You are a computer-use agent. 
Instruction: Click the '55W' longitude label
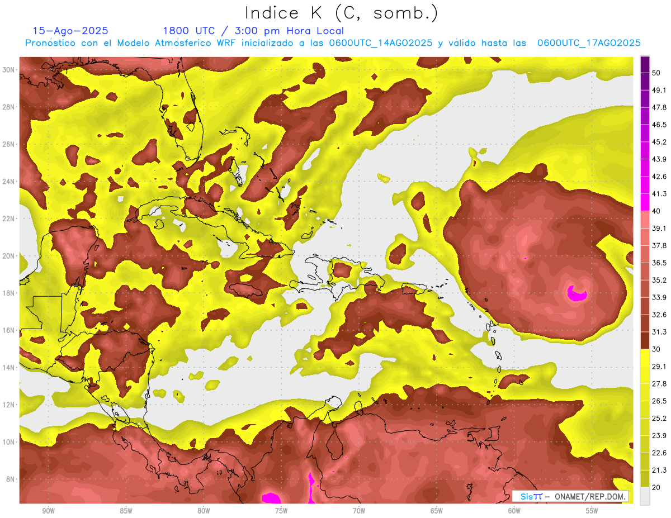(592, 511)
